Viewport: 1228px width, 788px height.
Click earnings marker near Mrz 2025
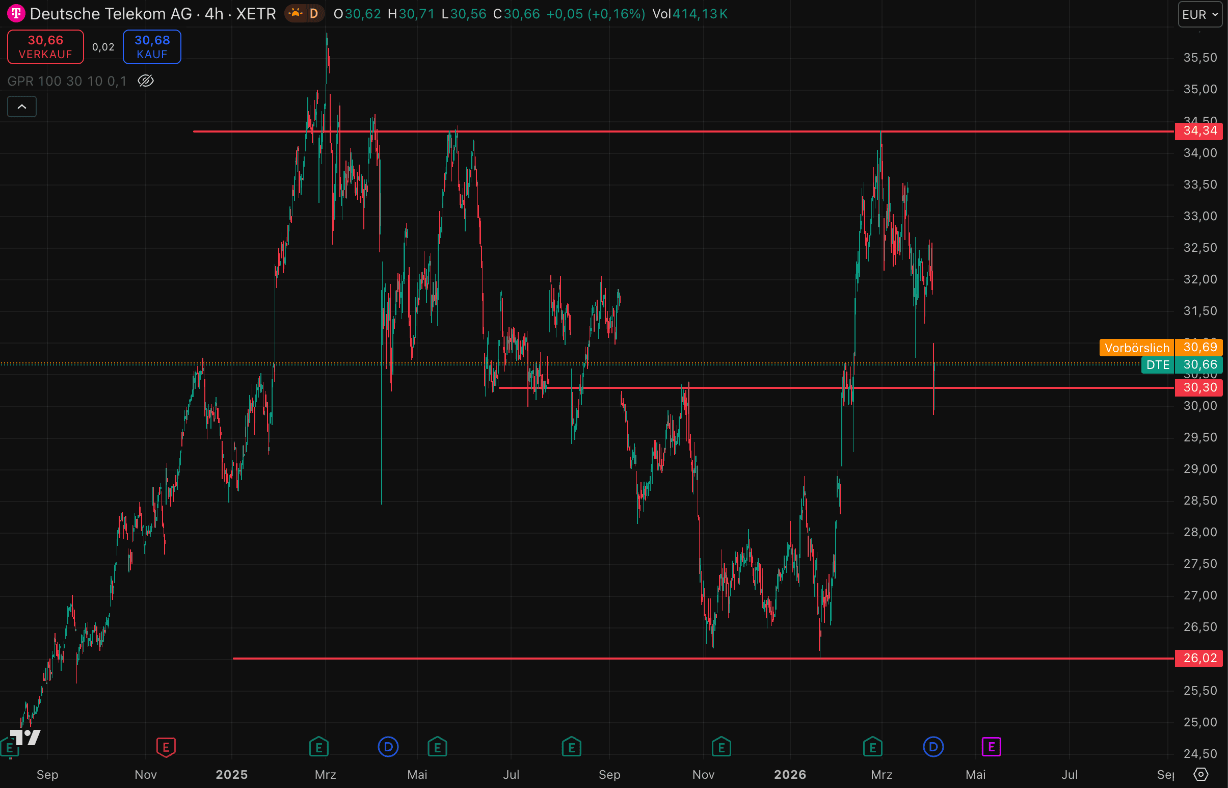[318, 747]
